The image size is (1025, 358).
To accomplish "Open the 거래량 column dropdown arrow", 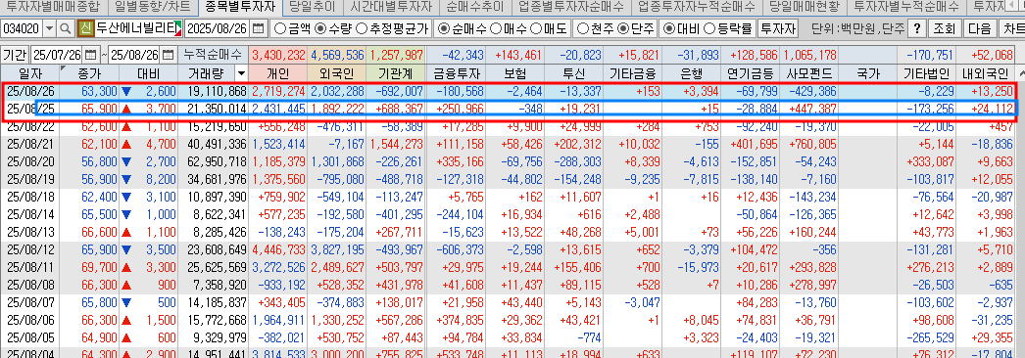I will (x=241, y=73).
